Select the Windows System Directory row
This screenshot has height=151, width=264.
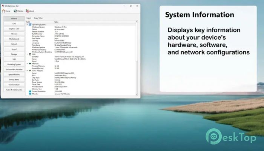(x=81, y=52)
